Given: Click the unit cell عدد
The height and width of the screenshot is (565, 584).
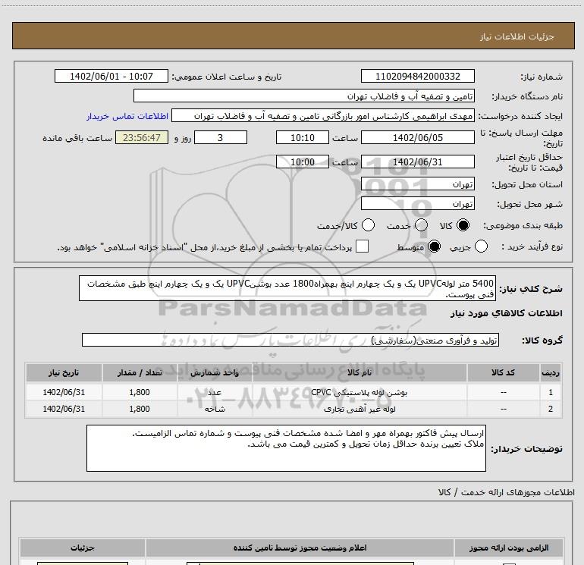Looking at the screenshot, I should 215,392.
